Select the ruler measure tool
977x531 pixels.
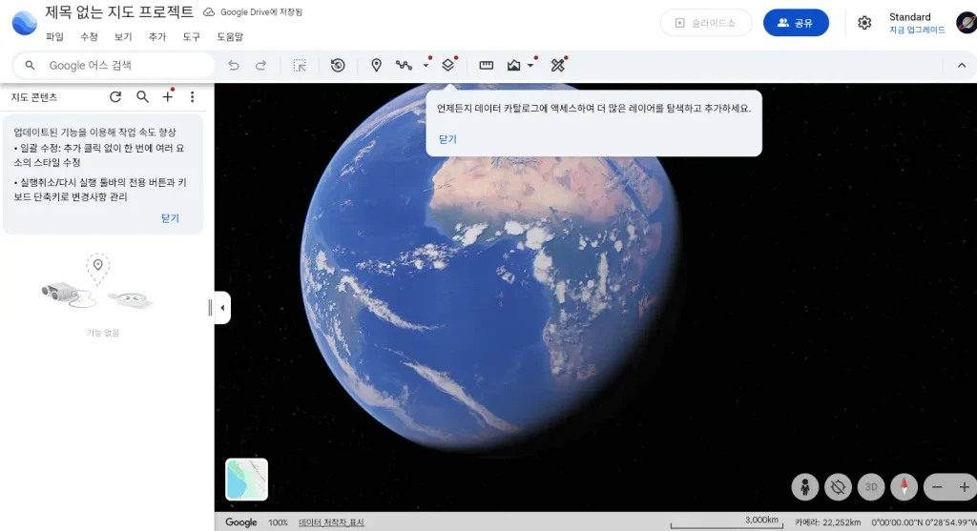pyautogui.click(x=486, y=66)
